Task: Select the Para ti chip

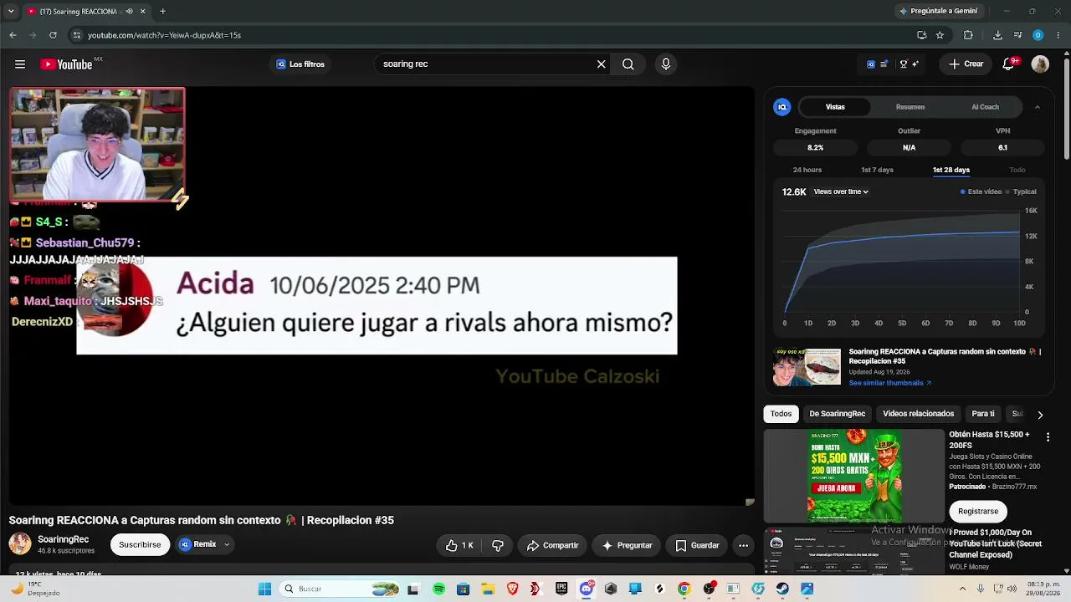Action: coord(983,414)
